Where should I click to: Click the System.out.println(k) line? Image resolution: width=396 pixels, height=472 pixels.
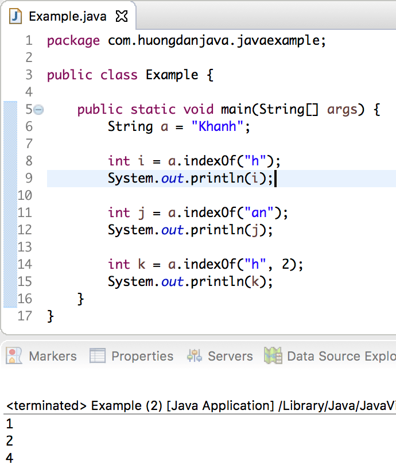click(x=191, y=282)
